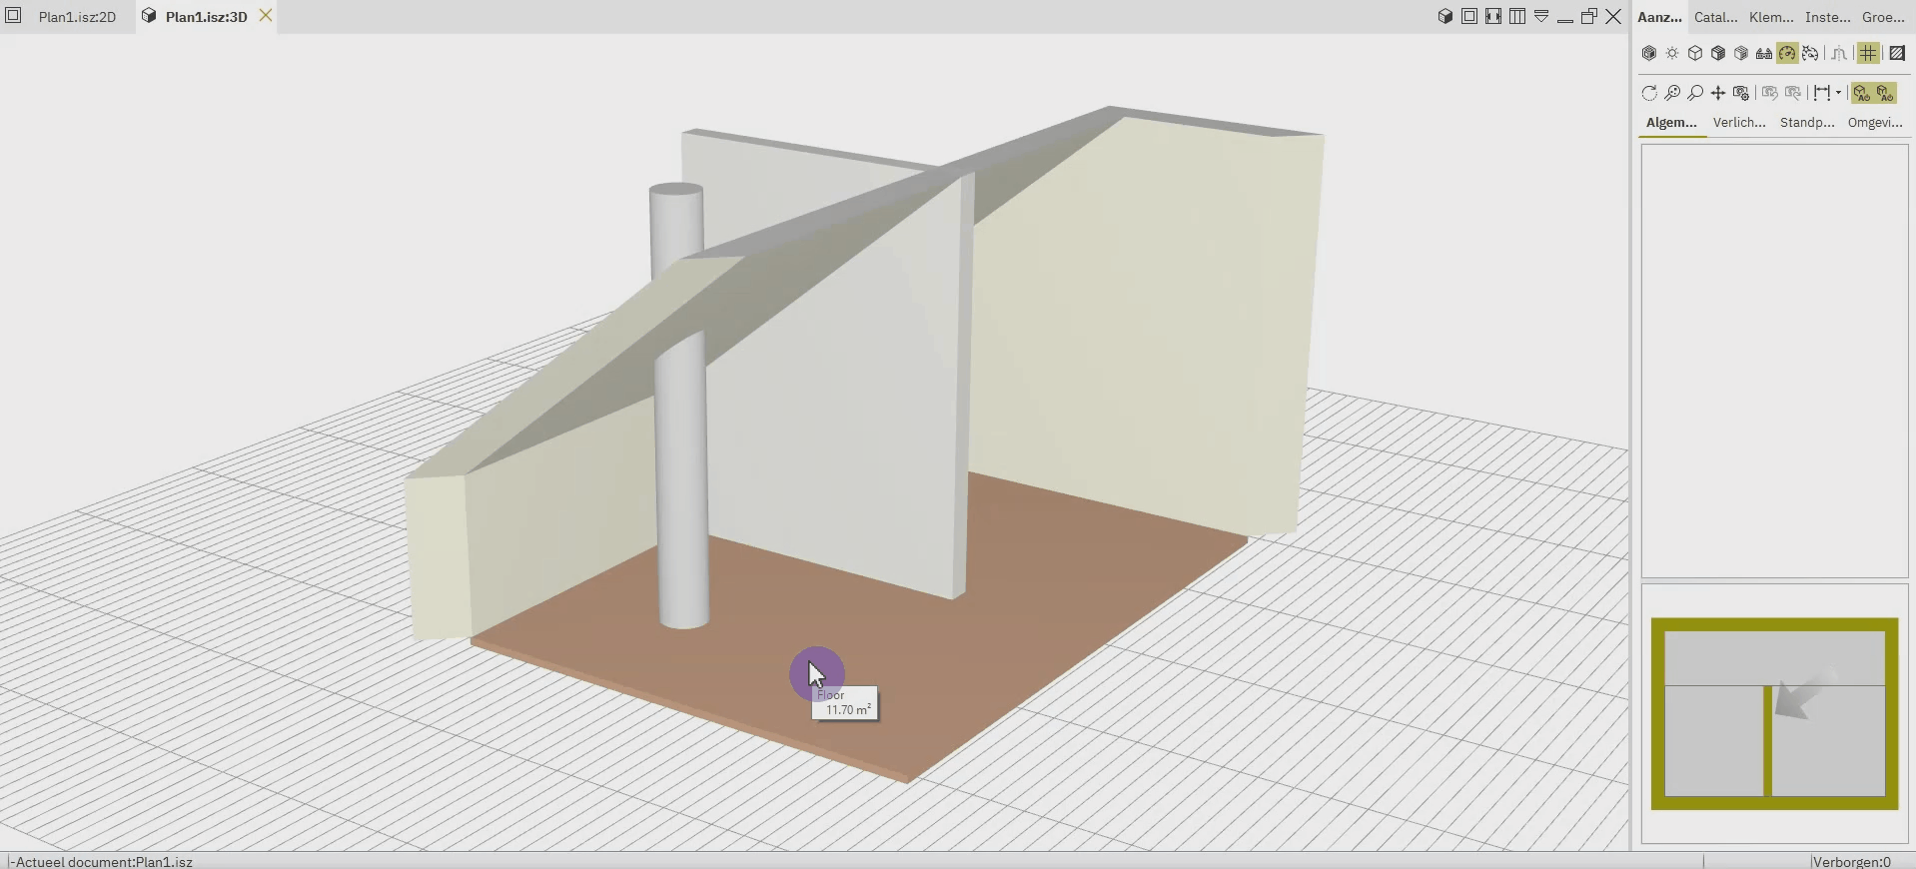Open the dimension tool dropdown arrow
Screen dimensions: 1916x869
pos(1838,93)
